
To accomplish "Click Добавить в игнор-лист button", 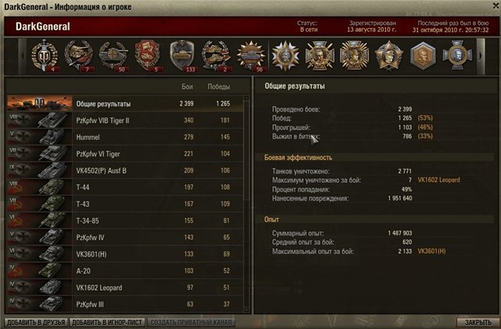I will tap(107, 323).
